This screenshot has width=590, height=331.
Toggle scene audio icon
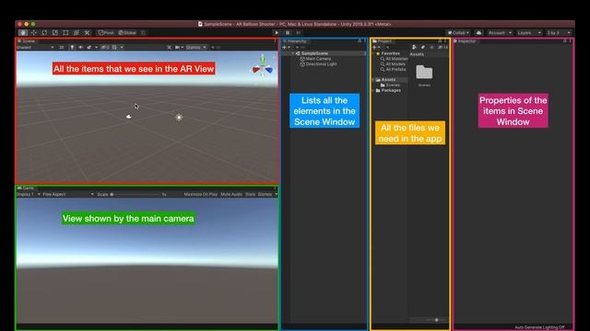point(80,47)
